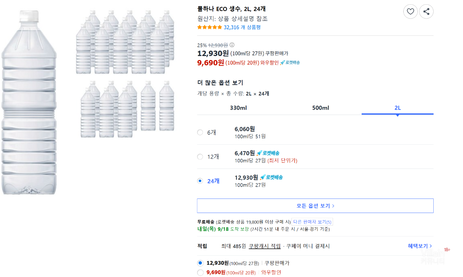The image size is (463, 277).
Task: Click the 쿠팡캐시 적립 link
Action: tap(265, 246)
